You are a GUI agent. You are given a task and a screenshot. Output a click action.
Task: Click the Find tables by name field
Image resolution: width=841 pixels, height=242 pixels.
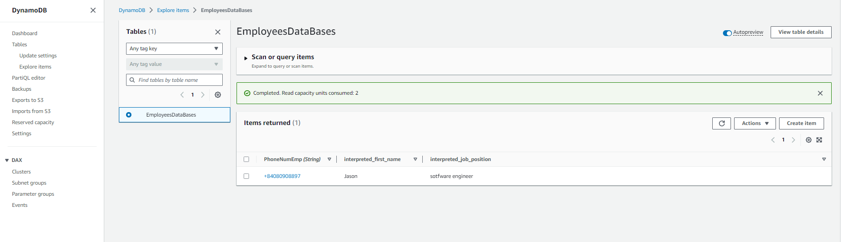174,80
